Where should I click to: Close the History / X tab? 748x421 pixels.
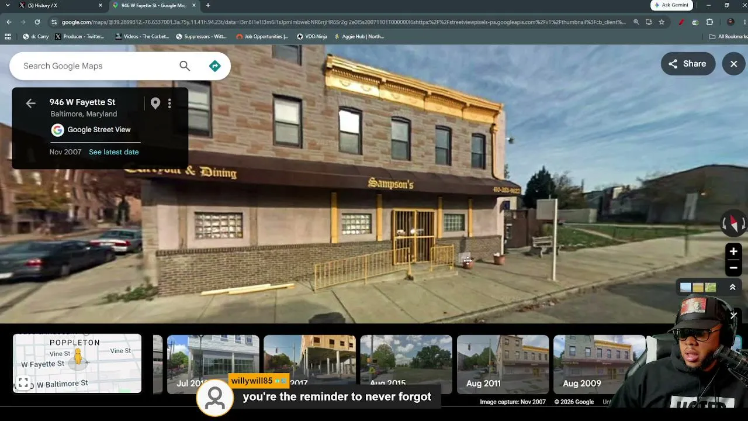tap(101, 5)
